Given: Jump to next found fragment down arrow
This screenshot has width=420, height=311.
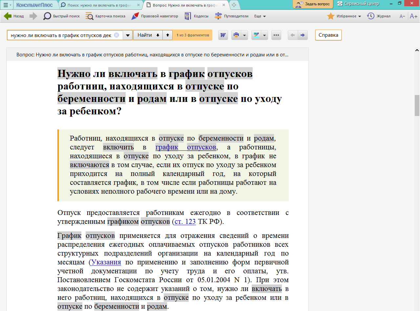Looking at the screenshot, I should 158,35.
